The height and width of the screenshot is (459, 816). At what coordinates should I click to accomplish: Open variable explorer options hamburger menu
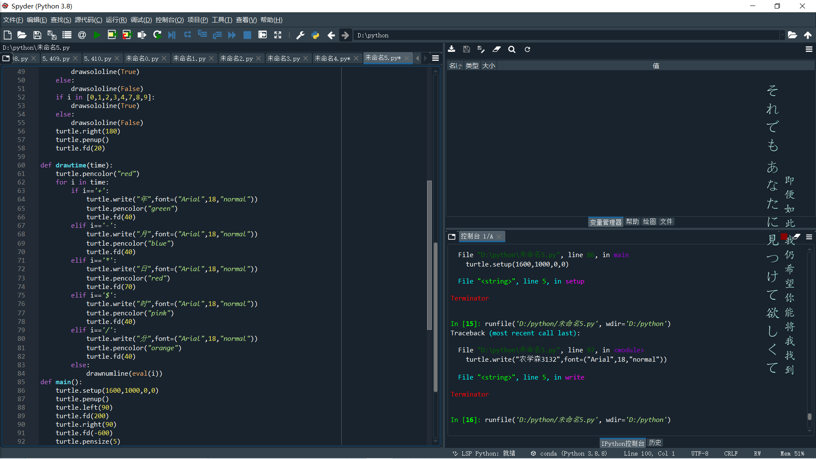809,49
